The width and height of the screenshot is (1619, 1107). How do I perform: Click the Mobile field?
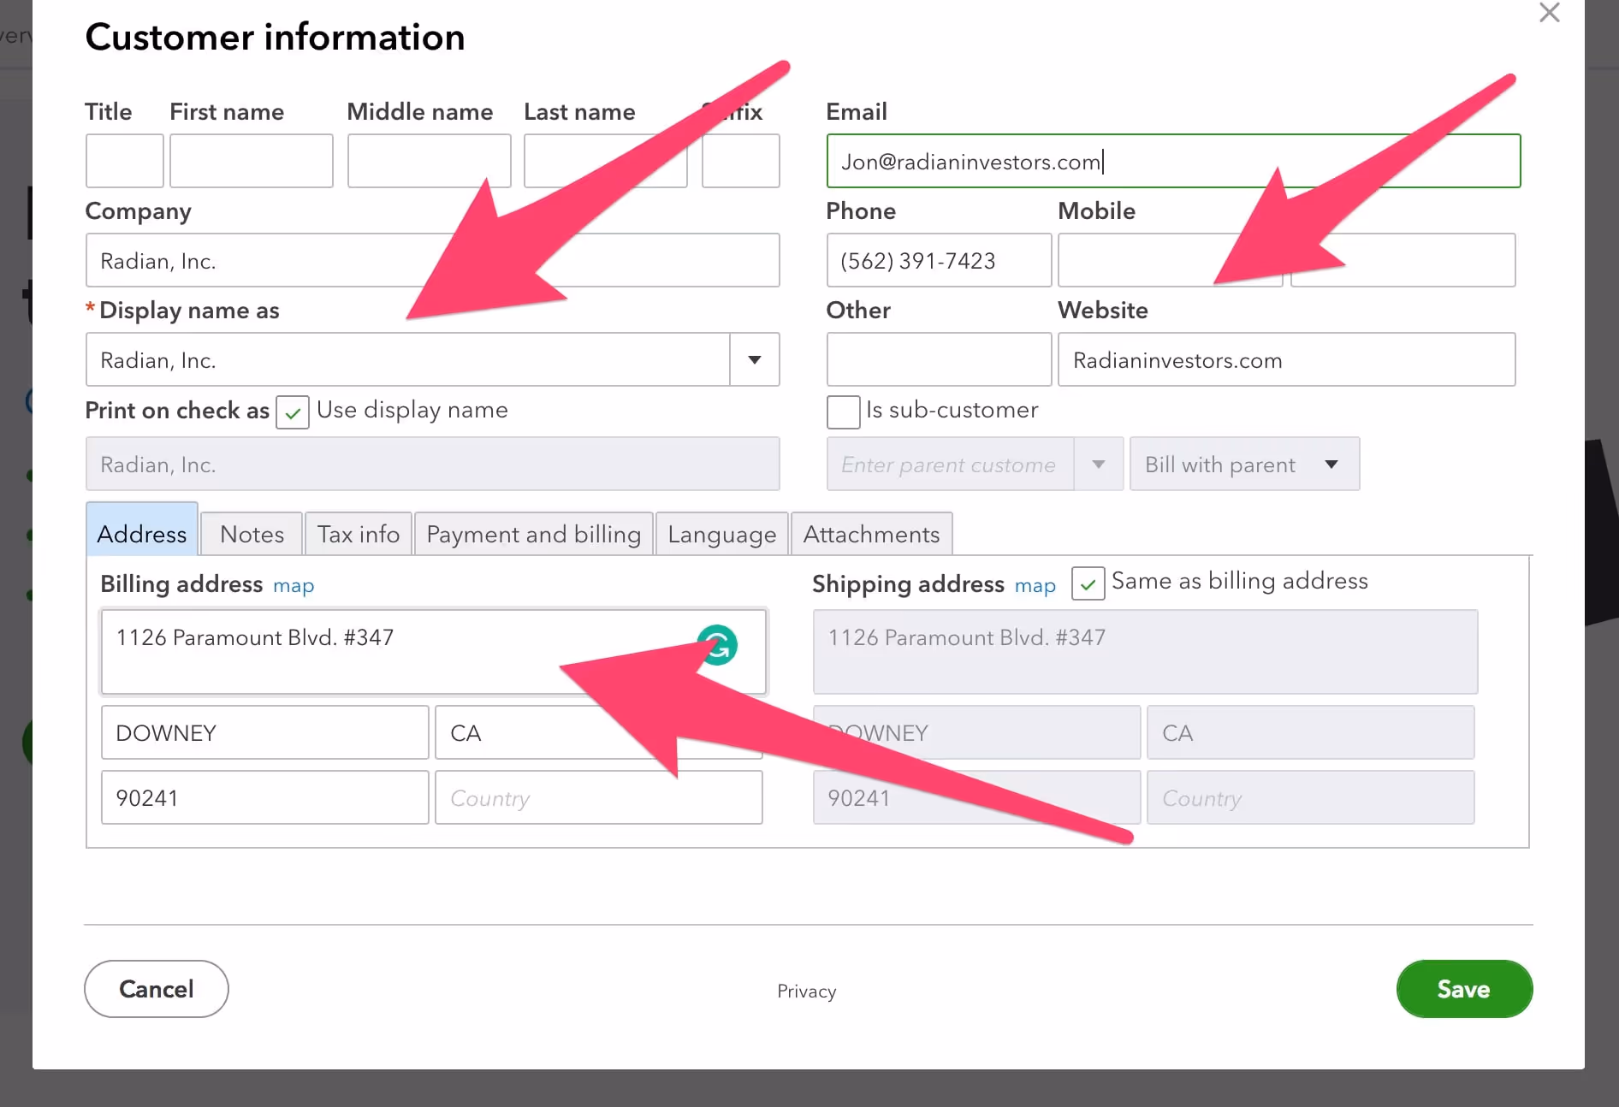tap(1170, 260)
